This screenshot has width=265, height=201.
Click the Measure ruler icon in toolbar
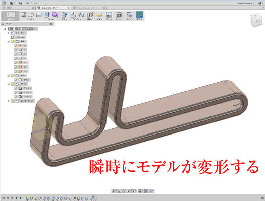coord(99,15)
